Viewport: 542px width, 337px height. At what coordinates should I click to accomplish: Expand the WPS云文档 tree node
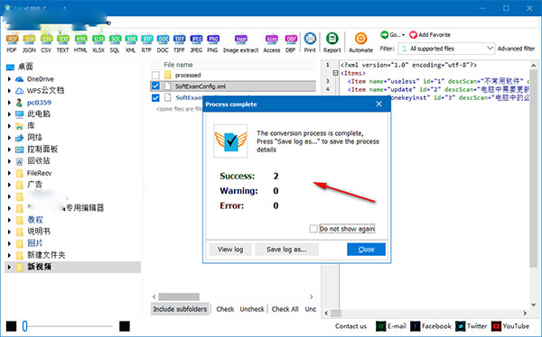tap(9, 91)
